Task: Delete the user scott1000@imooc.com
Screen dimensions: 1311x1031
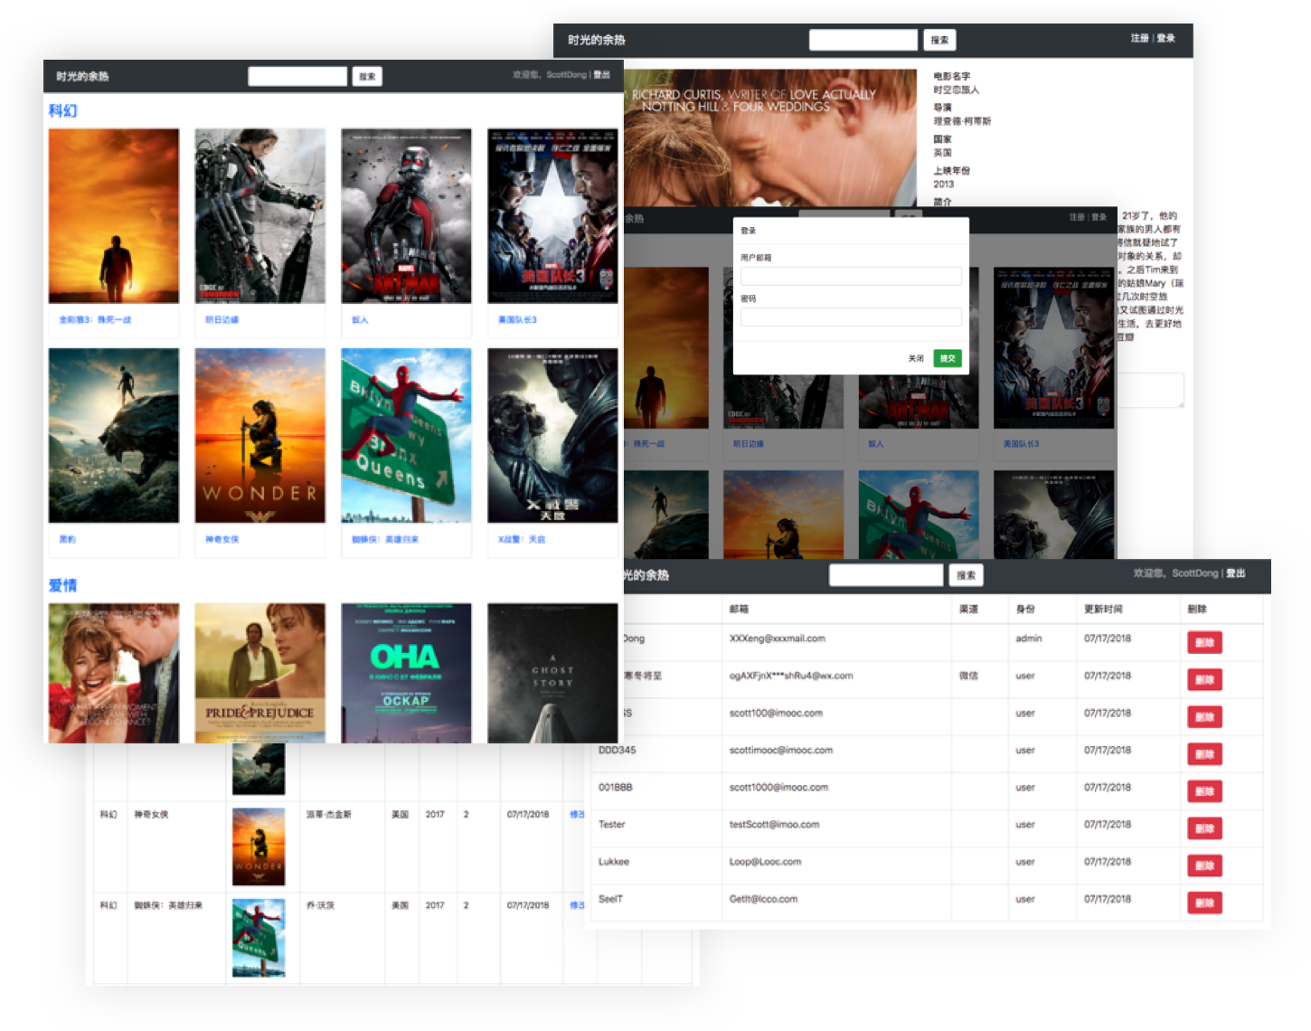Action: click(1204, 791)
